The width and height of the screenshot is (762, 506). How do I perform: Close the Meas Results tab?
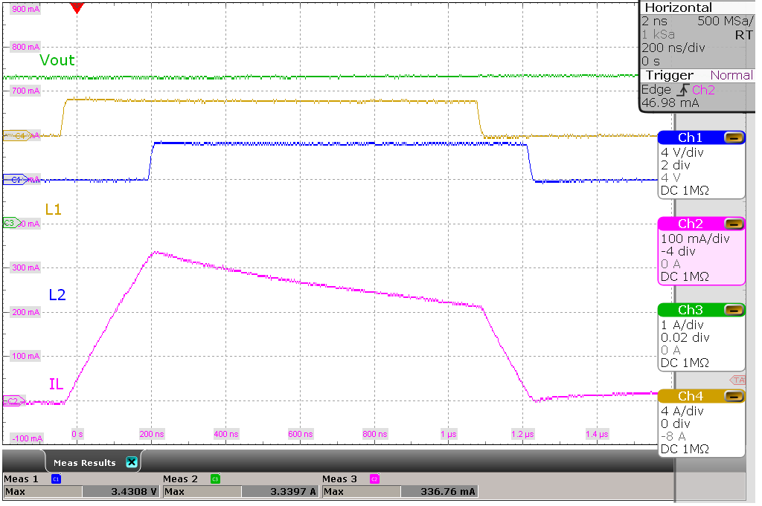click(x=131, y=461)
